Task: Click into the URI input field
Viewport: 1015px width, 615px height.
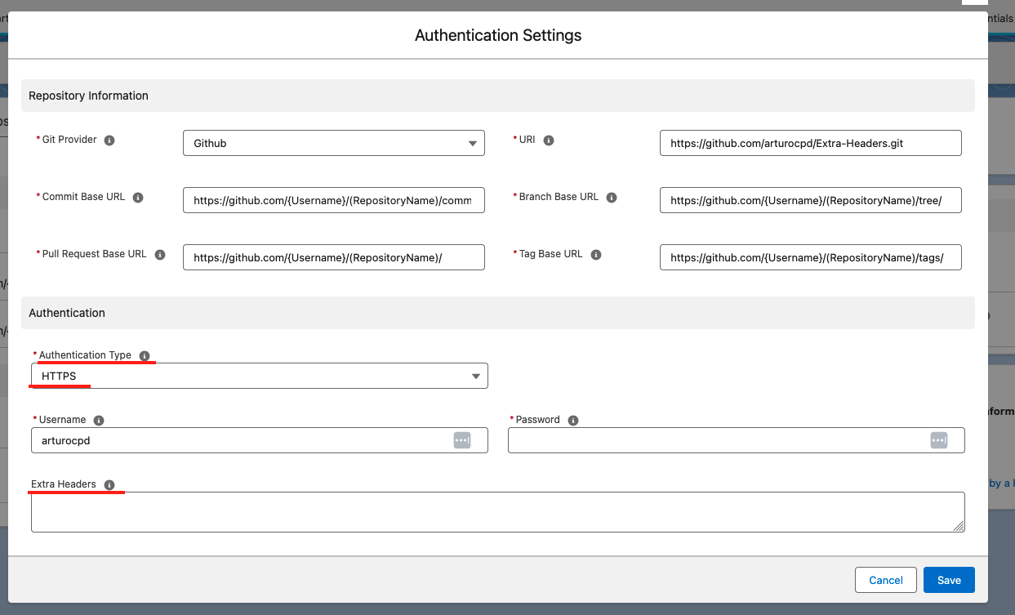Action: click(810, 143)
